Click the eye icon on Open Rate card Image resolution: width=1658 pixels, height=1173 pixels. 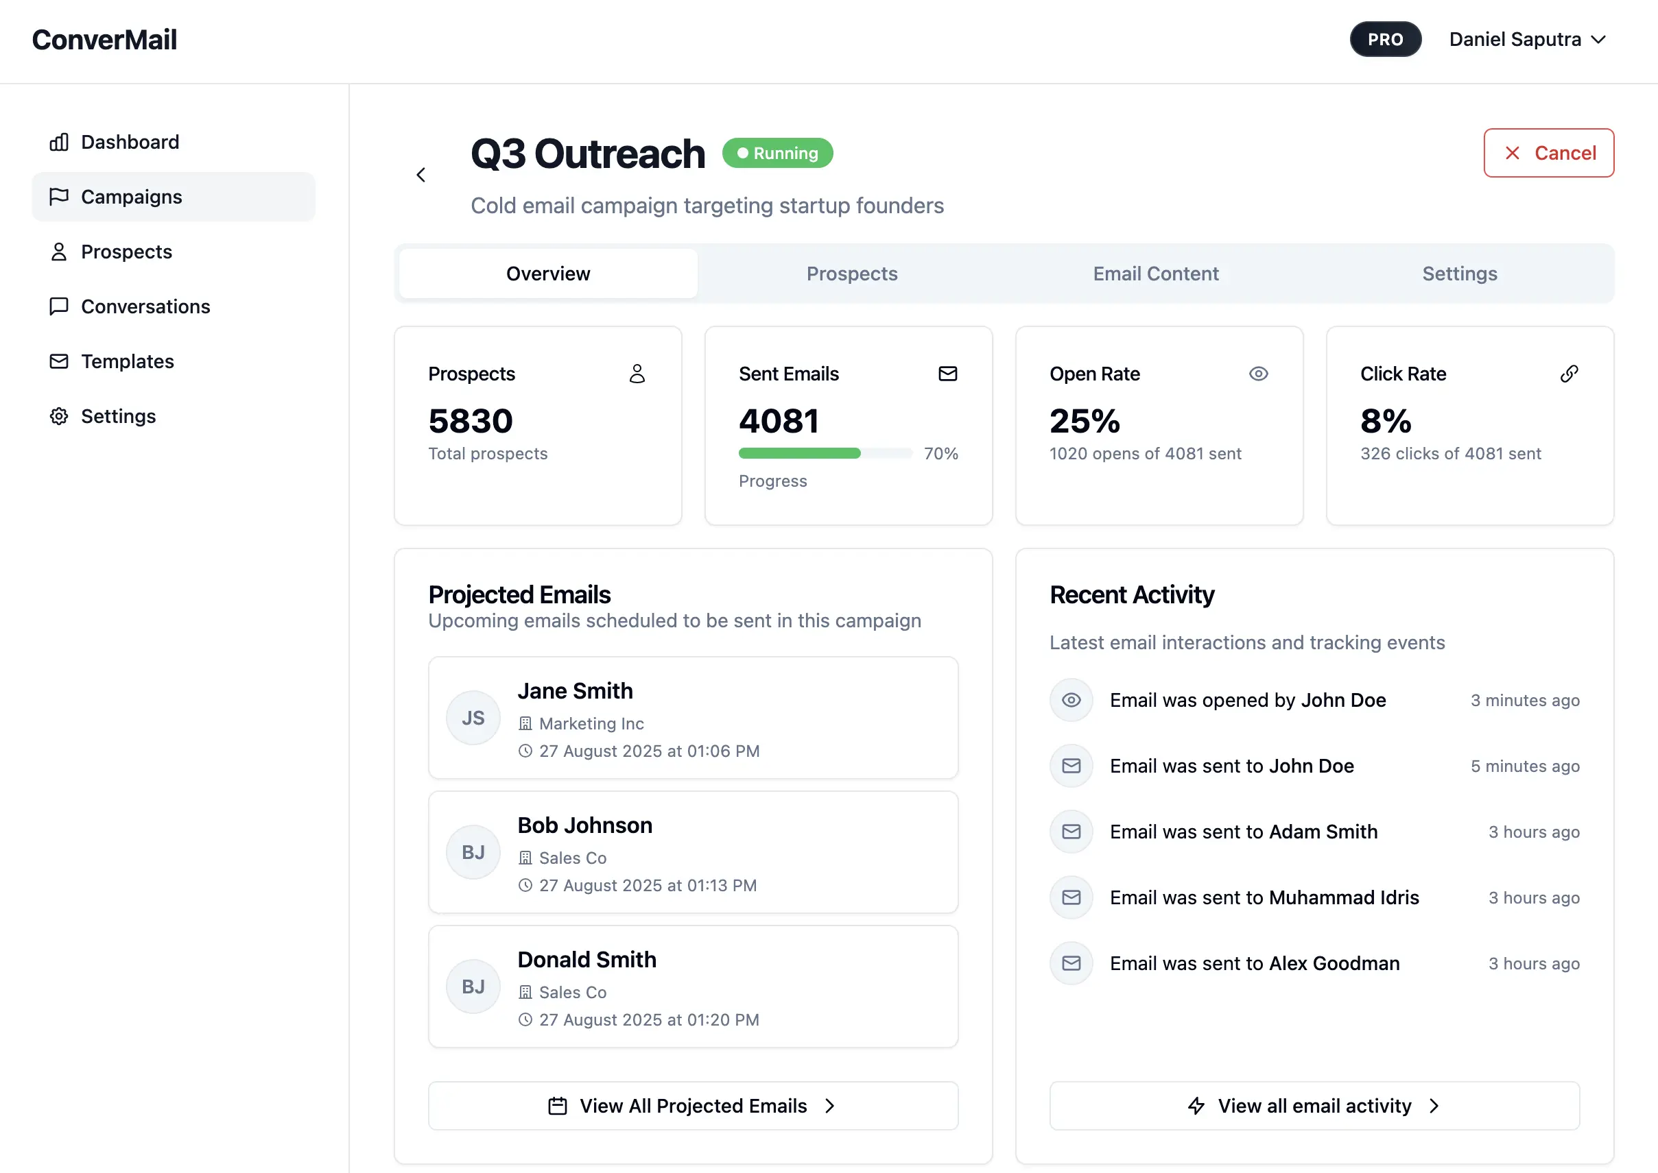1257,374
